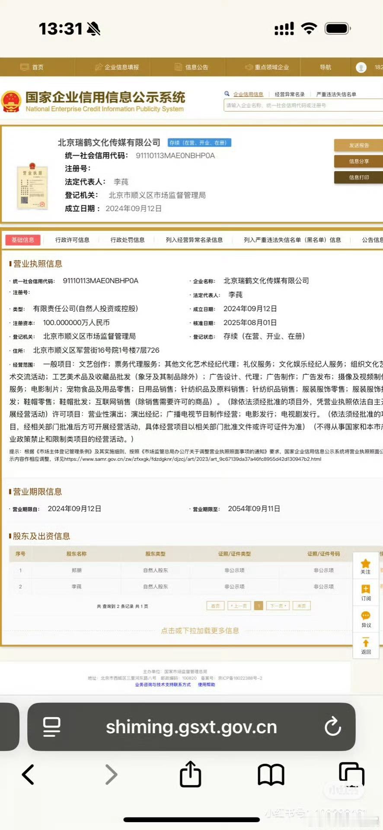Open 重点领域企业 in the top navigation
The height and width of the screenshot is (830, 383).
coord(267,67)
